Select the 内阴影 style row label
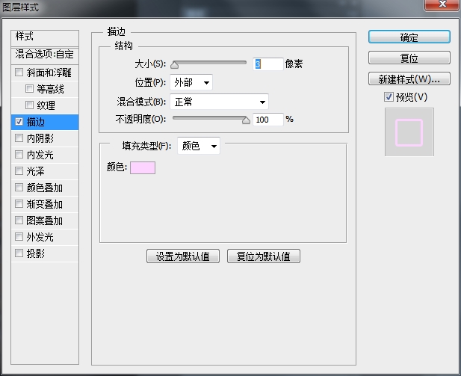The height and width of the screenshot is (376, 461). pos(40,138)
